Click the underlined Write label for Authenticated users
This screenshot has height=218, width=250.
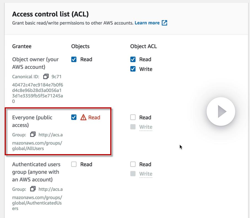[146, 174]
